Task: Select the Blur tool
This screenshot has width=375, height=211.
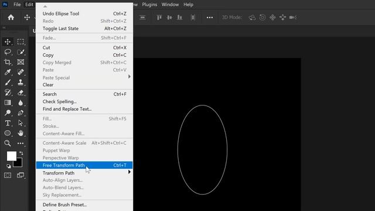Action: (x=21, y=103)
